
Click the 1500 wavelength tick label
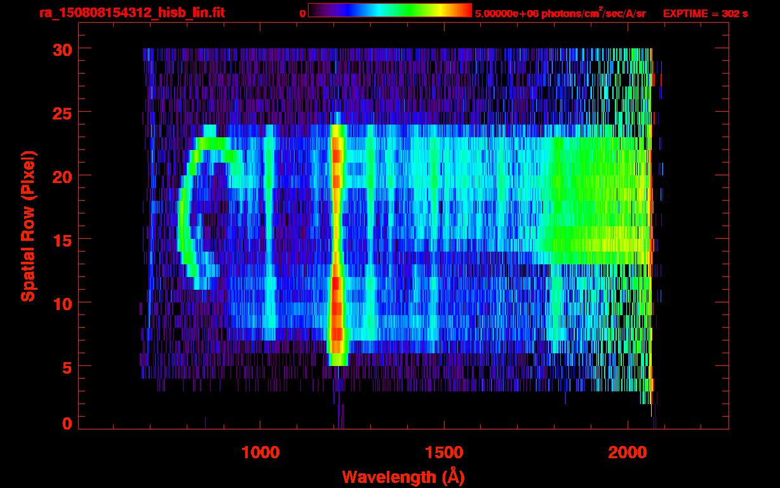(444, 452)
